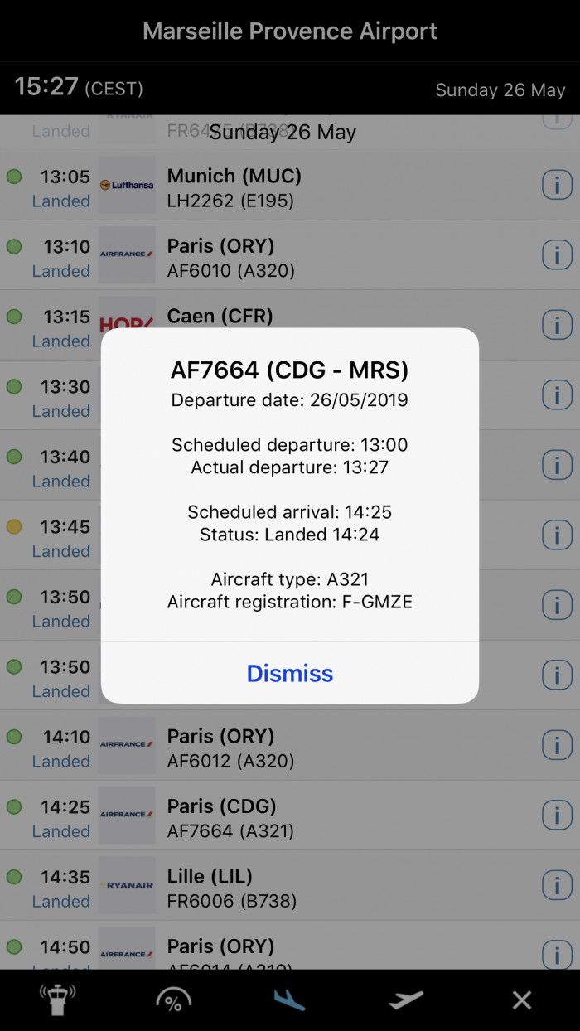Open info for Lille flight FR6006
Image resolution: width=580 pixels, height=1031 pixels.
click(557, 886)
